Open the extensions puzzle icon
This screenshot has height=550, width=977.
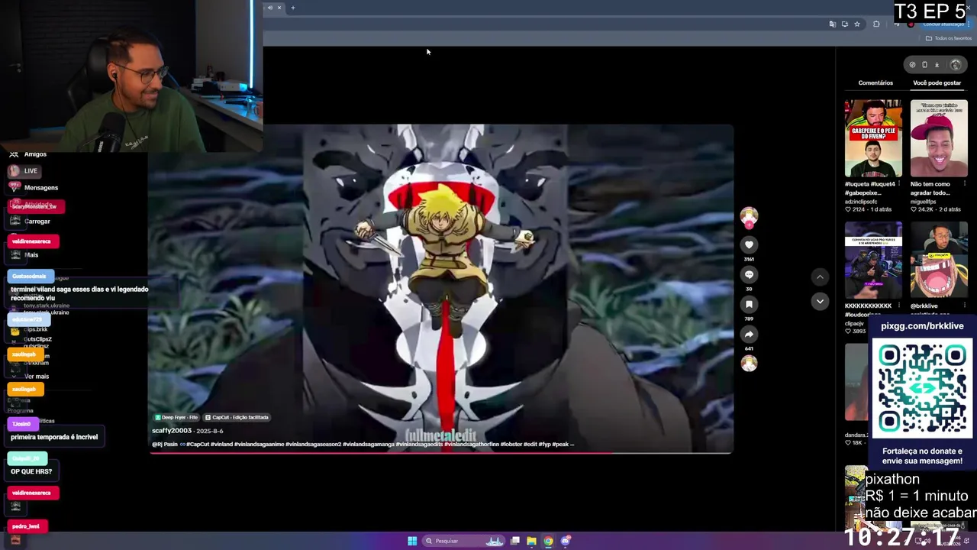pyautogui.click(x=876, y=24)
